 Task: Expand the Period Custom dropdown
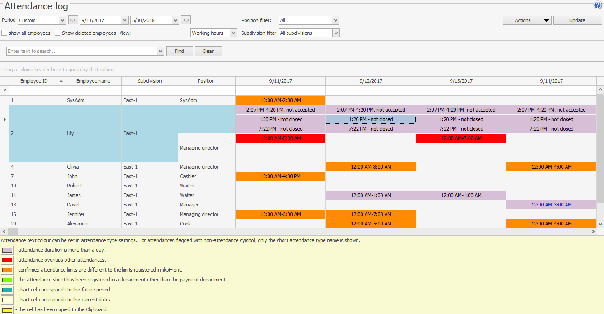(62, 20)
